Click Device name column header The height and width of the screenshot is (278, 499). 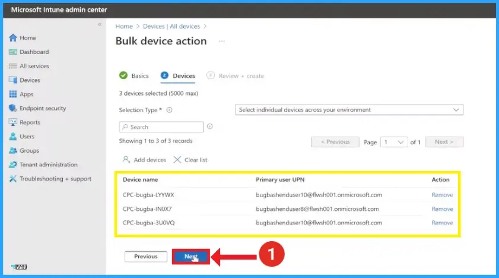(141, 179)
